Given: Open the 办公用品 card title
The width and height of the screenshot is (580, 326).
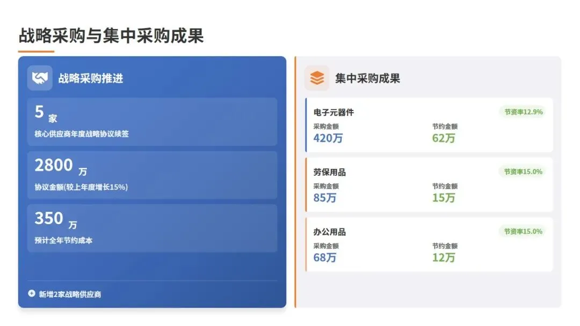Looking at the screenshot, I should click(x=330, y=232).
